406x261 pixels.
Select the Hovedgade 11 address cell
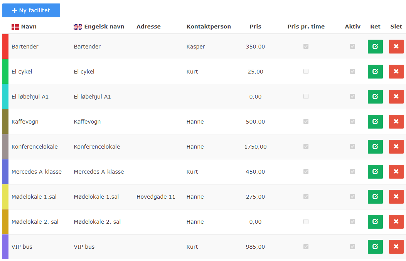click(x=156, y=197)
